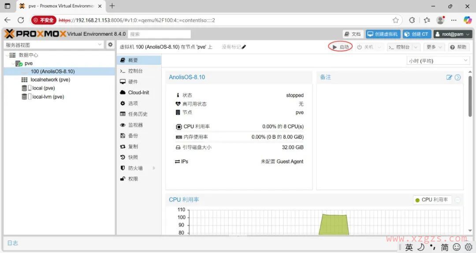
Task: Expand the 更多 more actions dropdown
Action: [x=433, y=47]
